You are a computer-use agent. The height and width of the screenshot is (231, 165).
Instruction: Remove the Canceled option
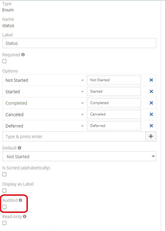click(151, 114)
